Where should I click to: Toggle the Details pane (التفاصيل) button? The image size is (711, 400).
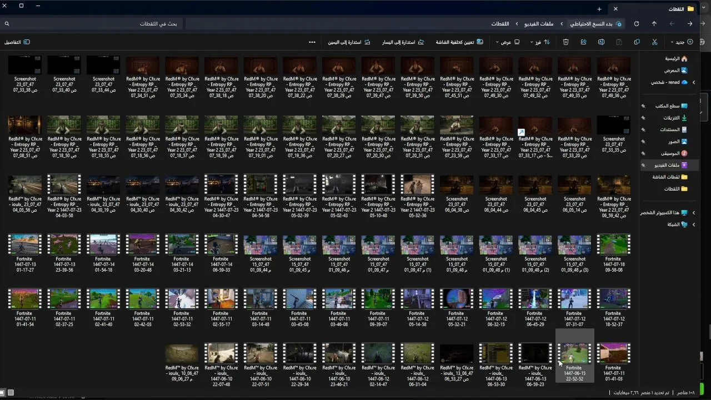tap(17, 42)
